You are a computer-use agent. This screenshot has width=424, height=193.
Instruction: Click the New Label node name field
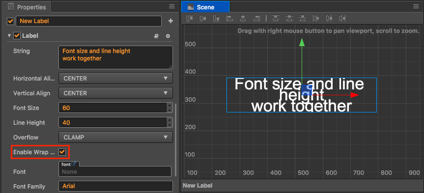89,21
